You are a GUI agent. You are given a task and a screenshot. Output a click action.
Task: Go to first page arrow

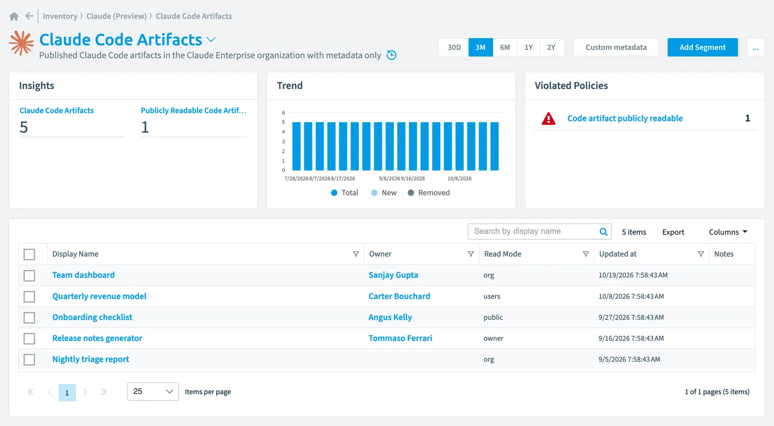coord(31,392)
